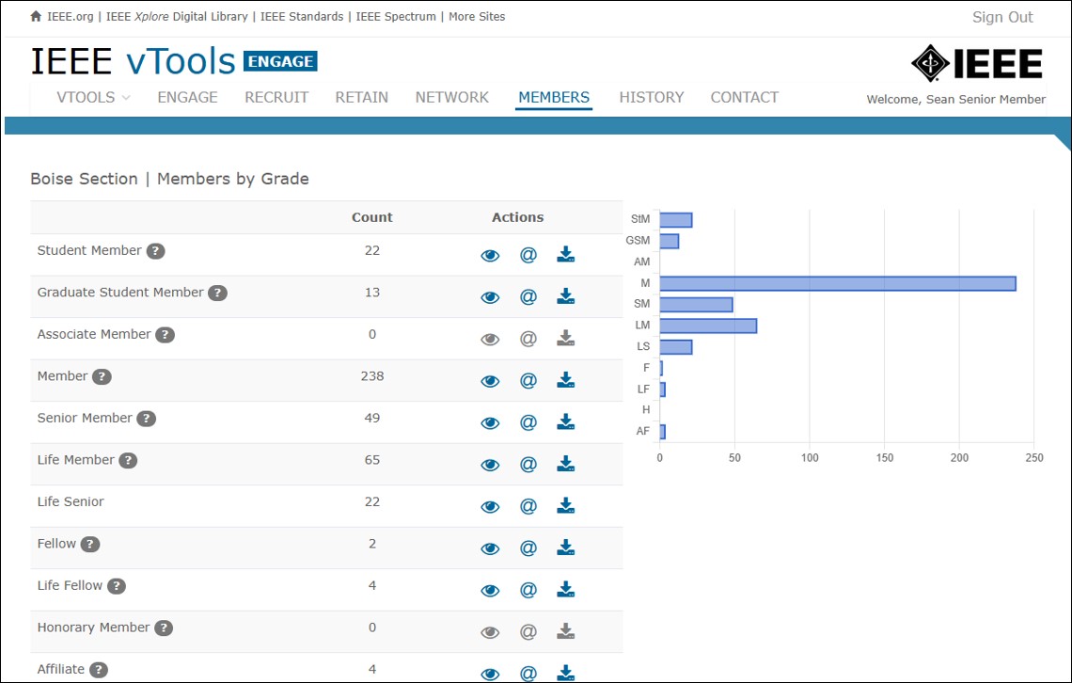Screen dimensions: 1072x683
Task: Click the Associate Member @ email icon
Action: (x=528, y=339)
